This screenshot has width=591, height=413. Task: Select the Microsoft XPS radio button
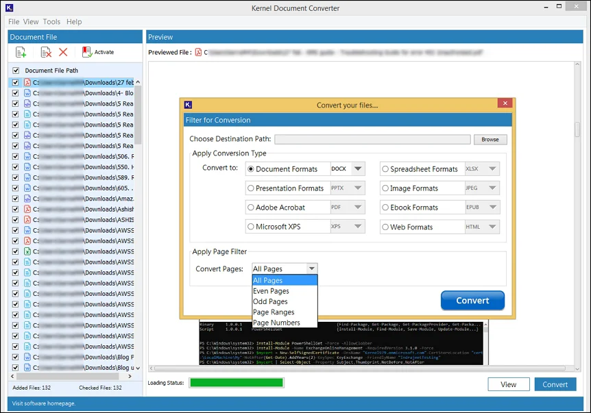(251, 226)
